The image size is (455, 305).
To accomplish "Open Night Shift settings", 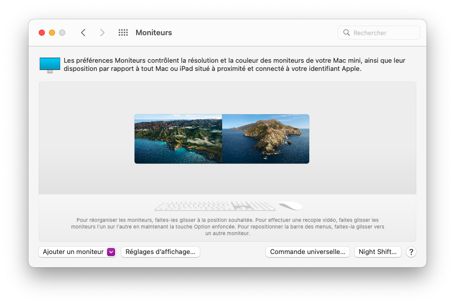I will (x=378, y=252).
